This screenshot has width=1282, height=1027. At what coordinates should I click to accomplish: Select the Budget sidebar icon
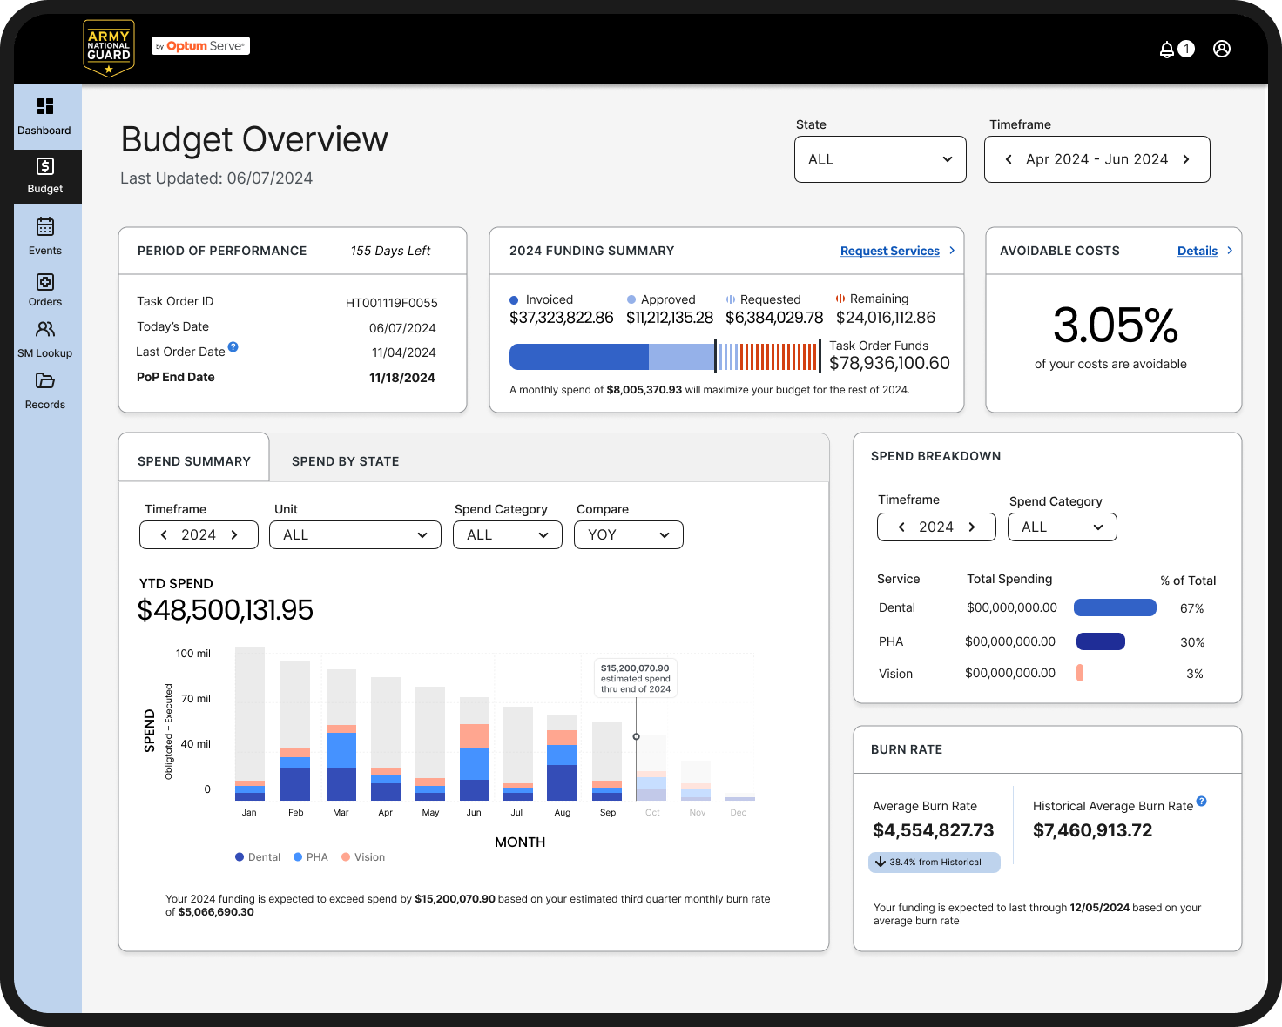coord(45,166)
